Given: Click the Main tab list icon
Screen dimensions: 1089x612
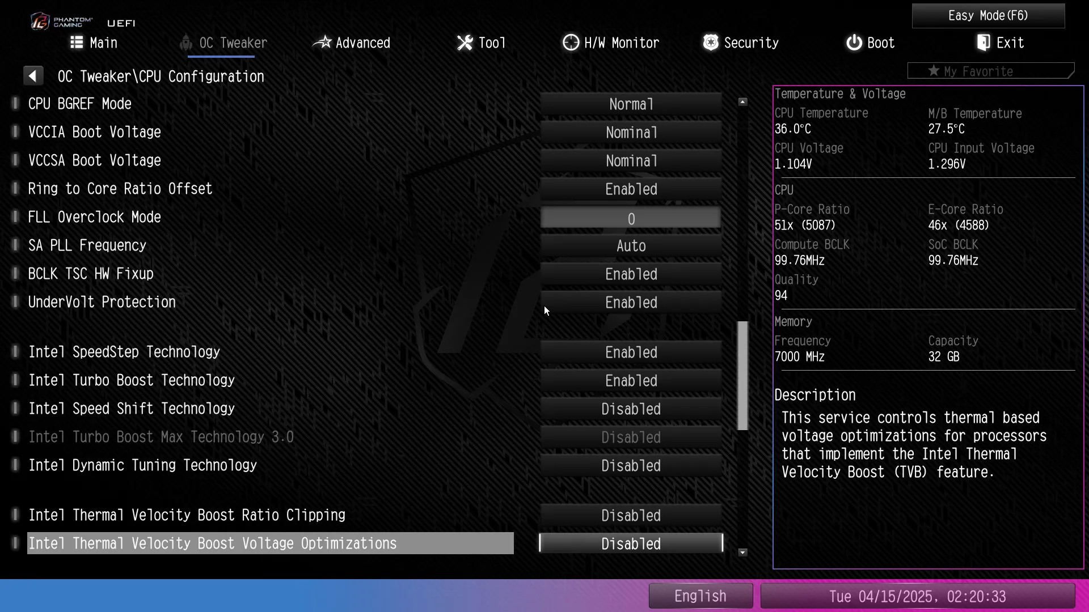Looking at the screenshot, I should [x=77, y=42].
